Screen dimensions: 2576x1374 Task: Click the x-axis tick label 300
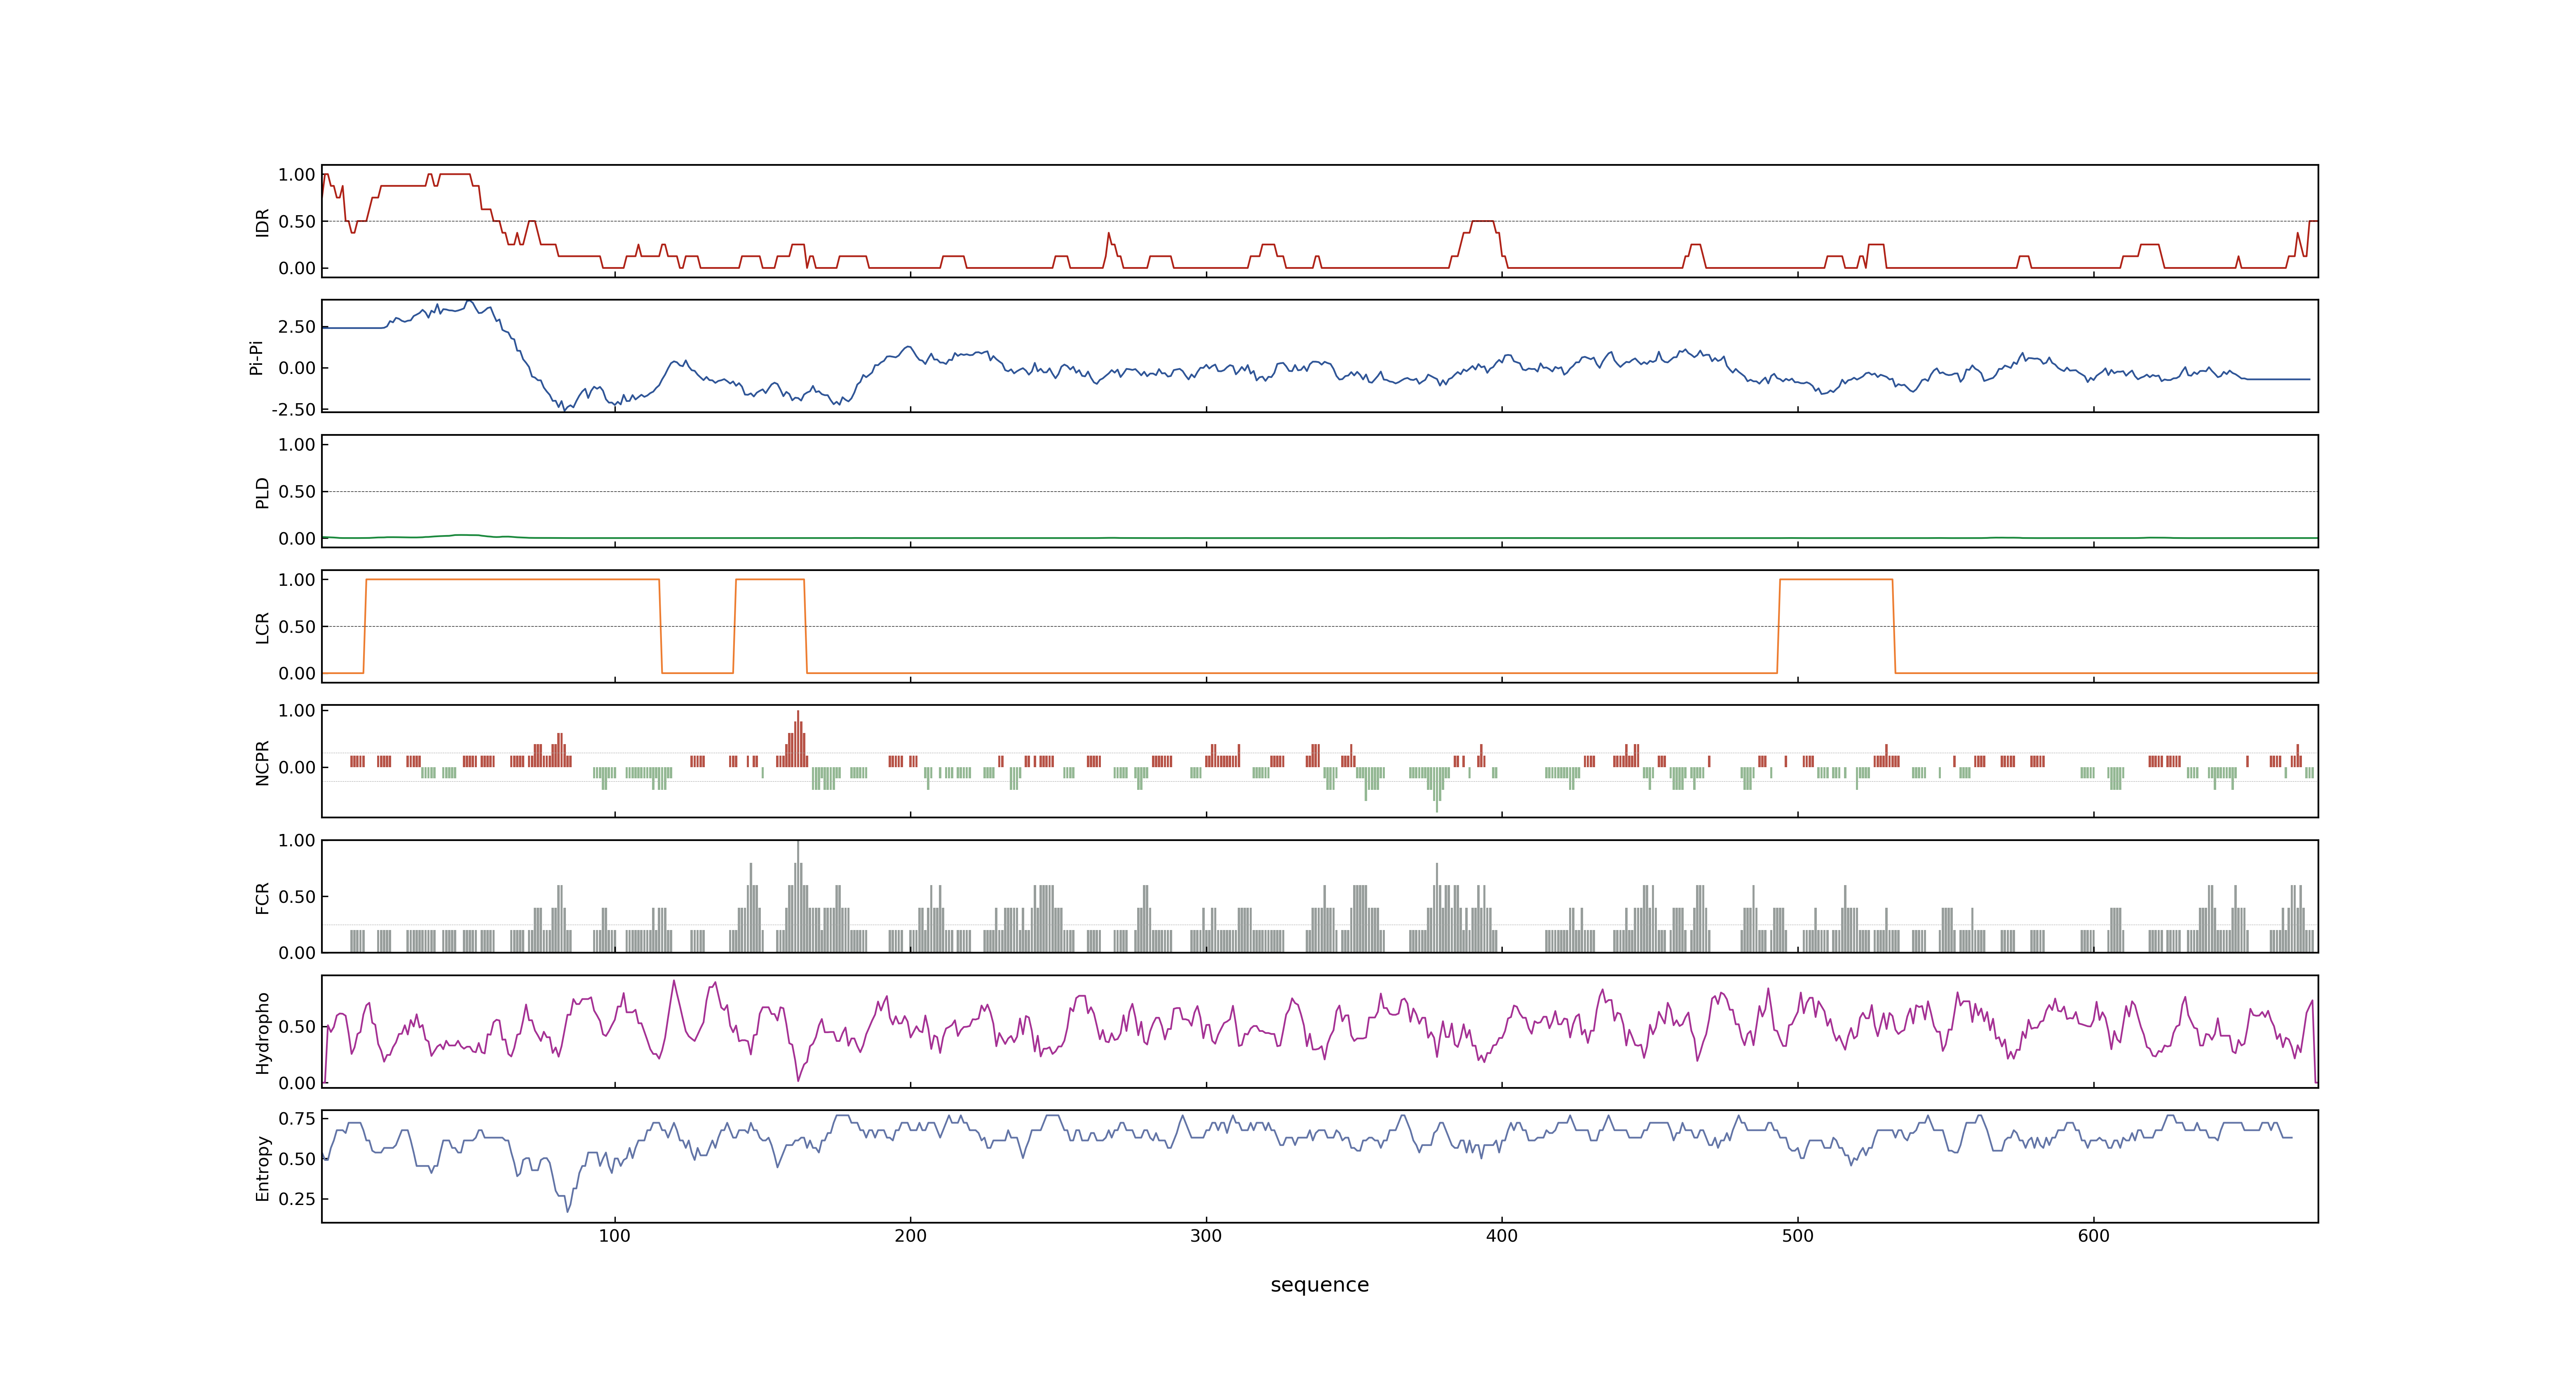pyautogui.click(x=1206, y=1236)
